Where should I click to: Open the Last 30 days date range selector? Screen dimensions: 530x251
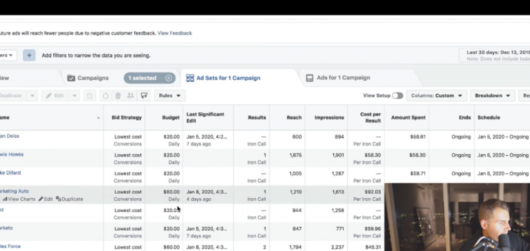[x=494, y=55]
